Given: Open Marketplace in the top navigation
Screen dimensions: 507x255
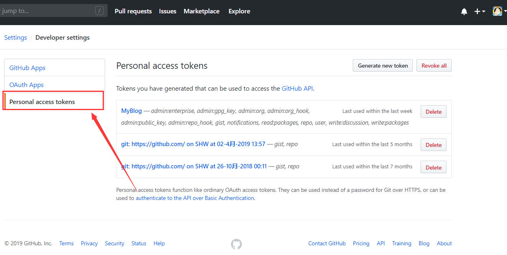Looking at the screenshot, I should pyautogui.click(x=201, y=11).
